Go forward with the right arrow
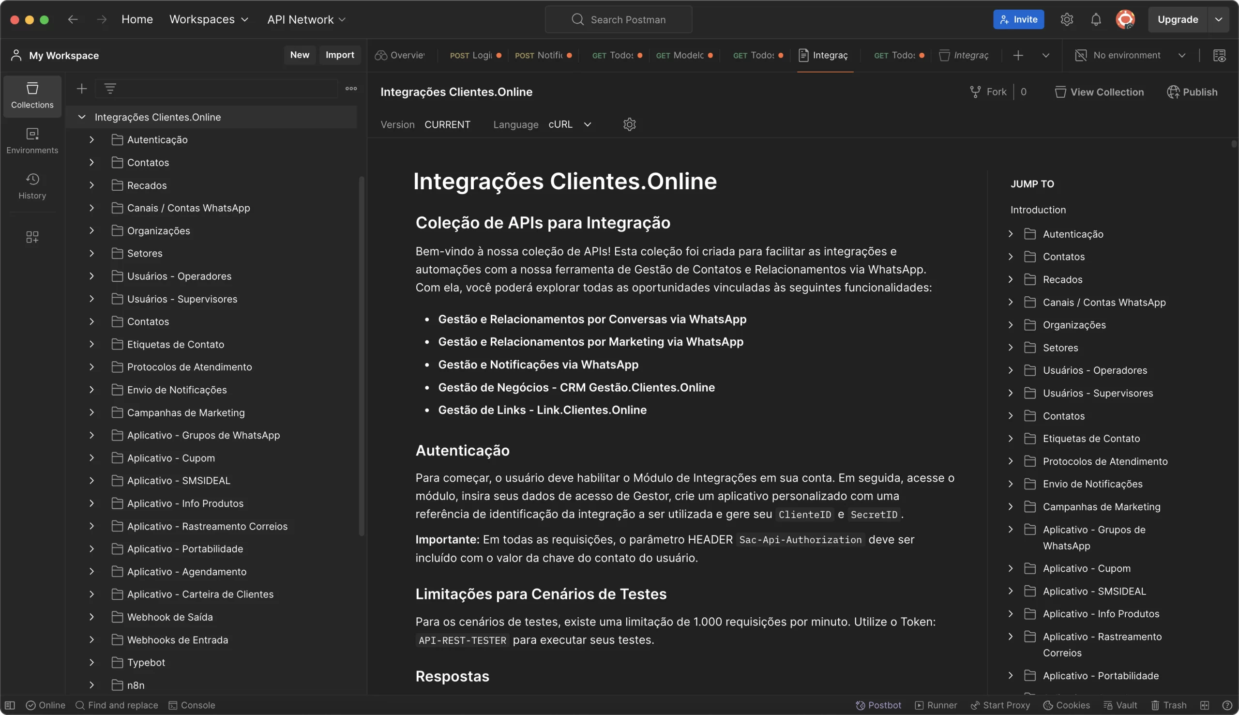Screen dimensions: 1239x715 click(102, 19)
